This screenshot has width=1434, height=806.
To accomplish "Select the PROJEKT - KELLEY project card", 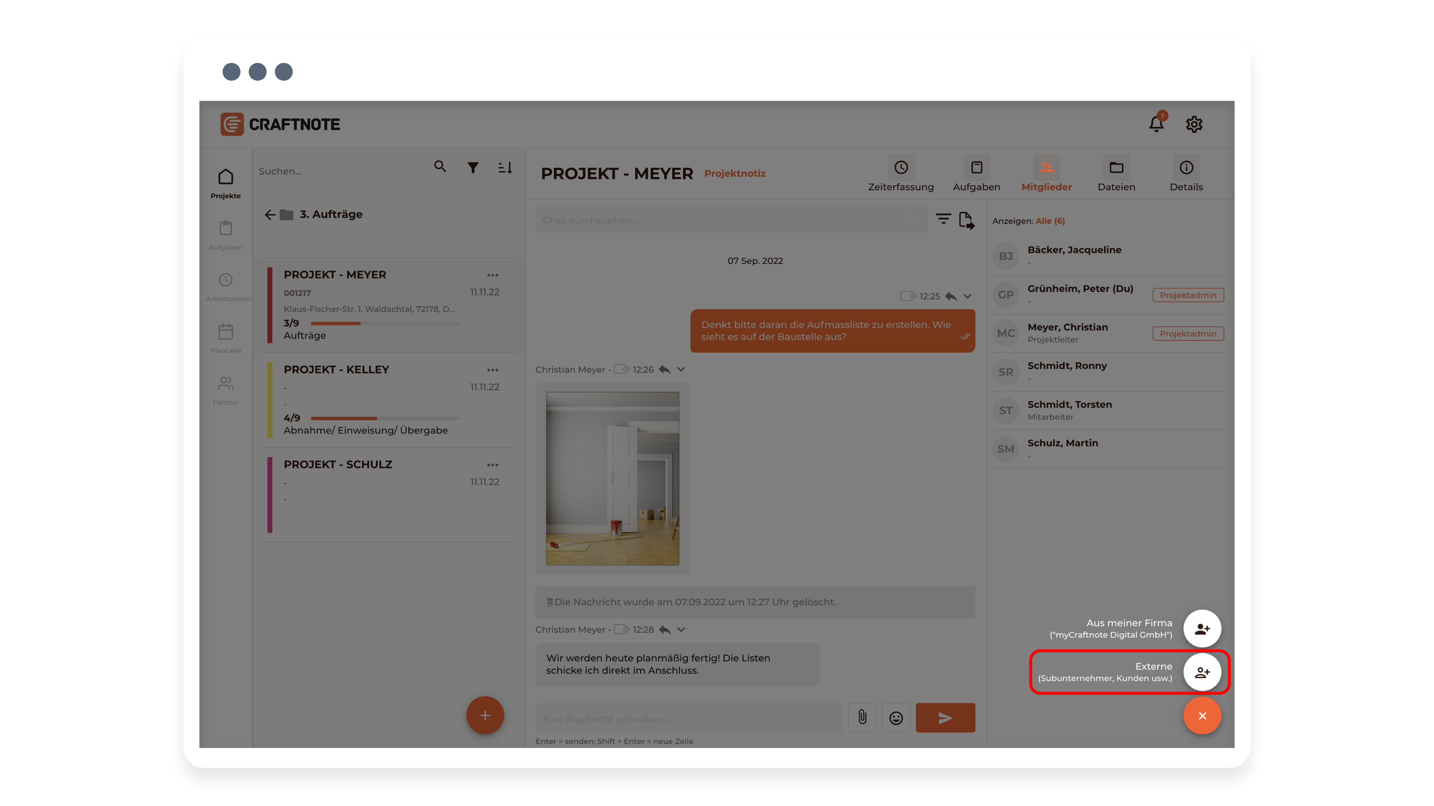I will tap(389, 400).
